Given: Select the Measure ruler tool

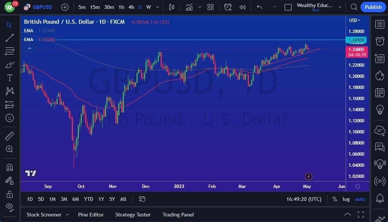Looking at the screenshot, I should [x=9, y=136].
